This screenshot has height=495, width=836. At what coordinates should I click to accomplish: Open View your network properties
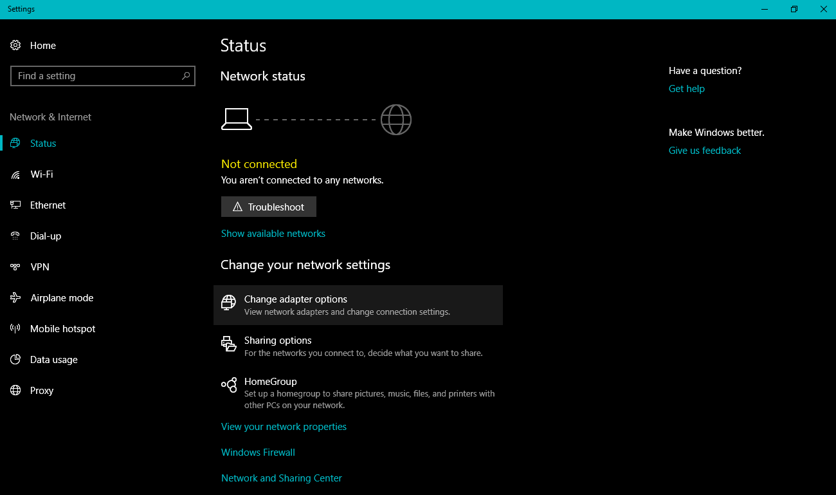click(x=284, y=426)
